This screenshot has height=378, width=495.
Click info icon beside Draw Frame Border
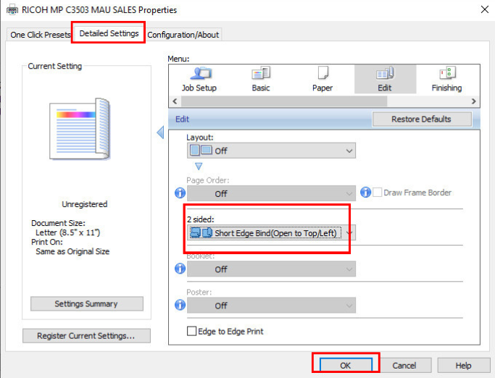[365, 192]
